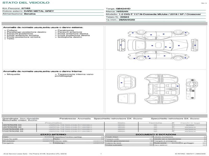Click the 'POSTERIORE DX' tyre row label
This screenshot has height=156, width=209.
click(13, 129)
